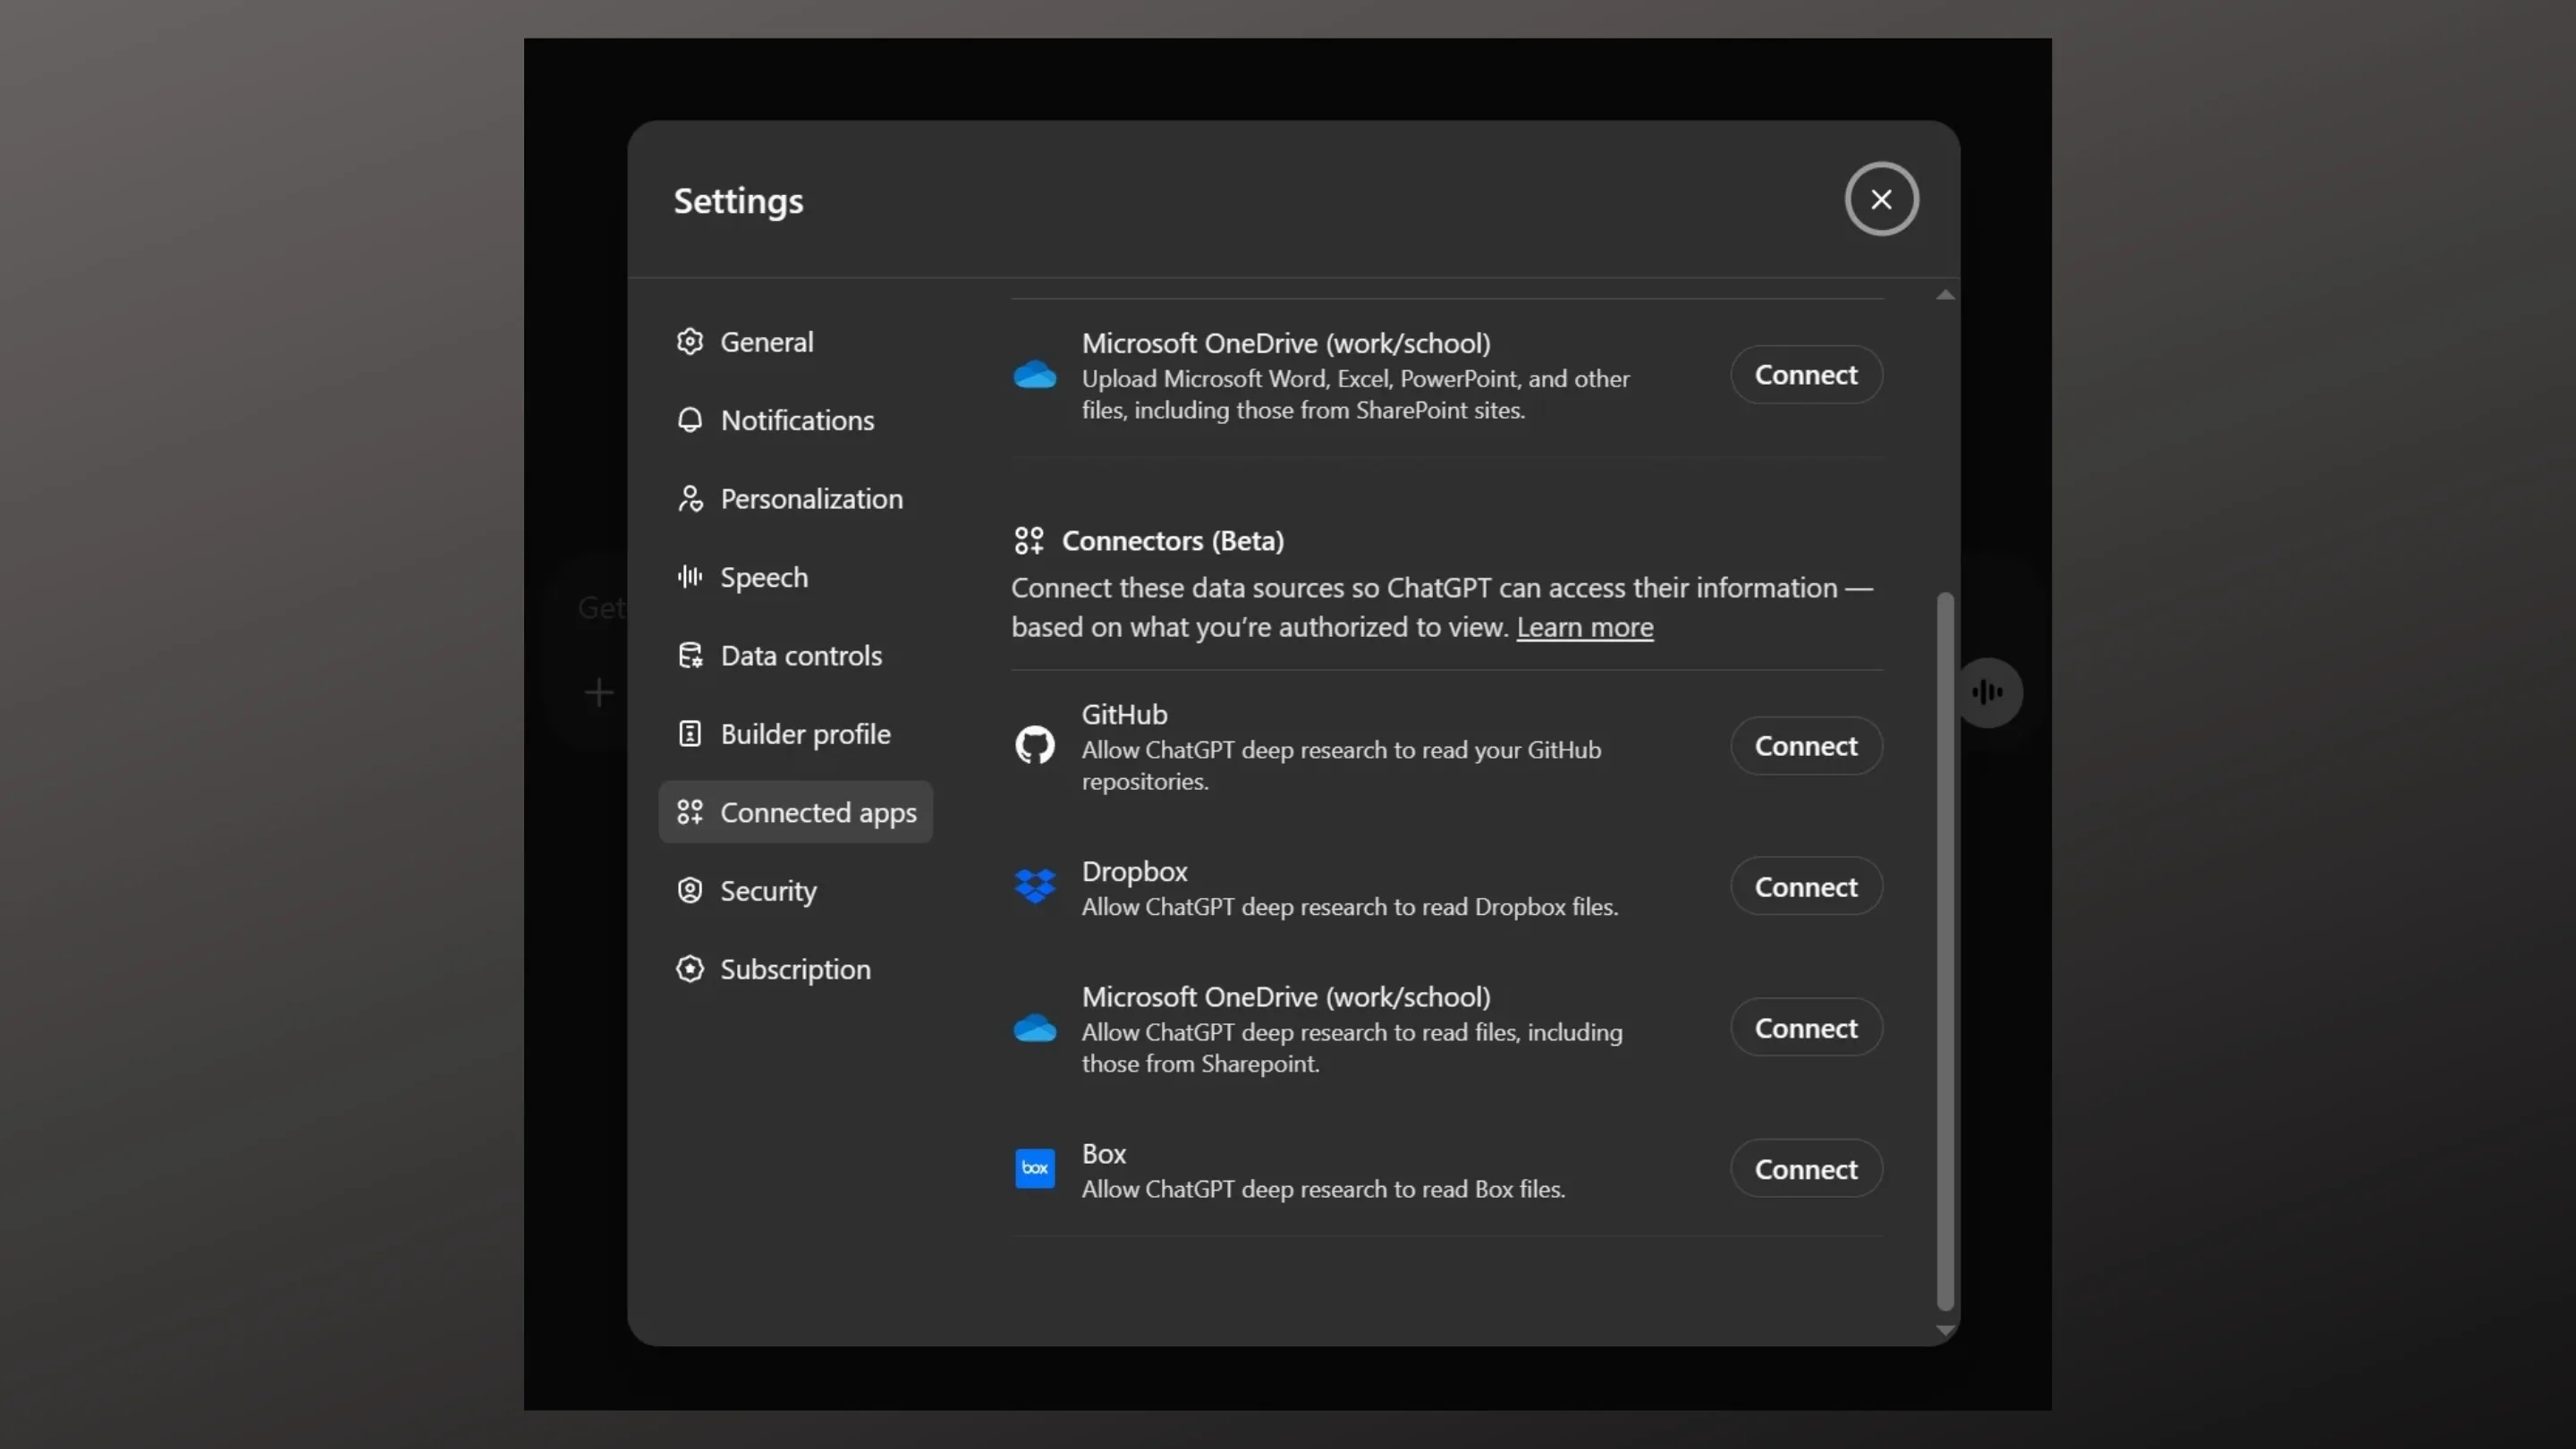Click the OneDrive cloud icon in Connectors list

click(1035, 1028)
